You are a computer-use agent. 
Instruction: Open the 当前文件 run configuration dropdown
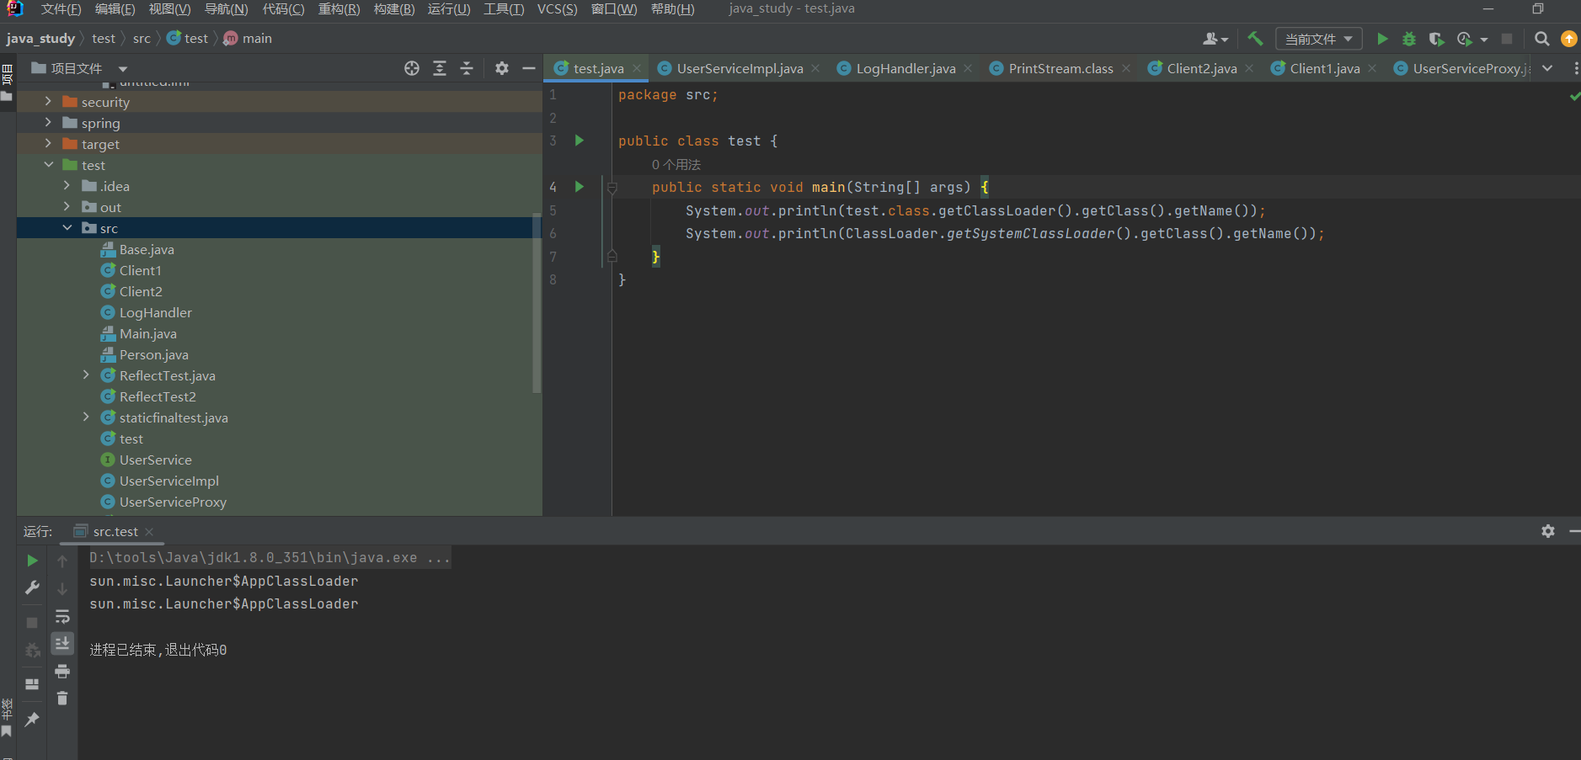click(x=1319, y=39)
